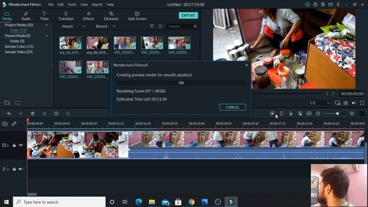Mute audio track 1 speaker
The width and height of the screenshot is (368, 207).
tap(21, 169)
